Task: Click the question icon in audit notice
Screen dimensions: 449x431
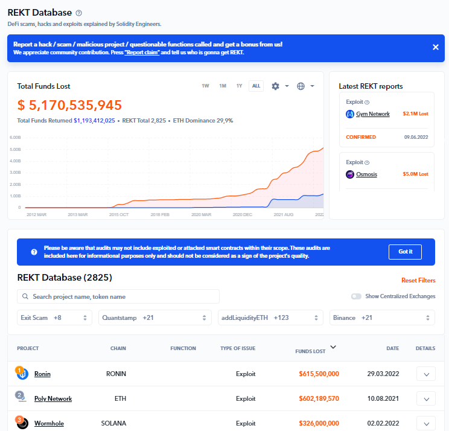Action: click(34, 252)
